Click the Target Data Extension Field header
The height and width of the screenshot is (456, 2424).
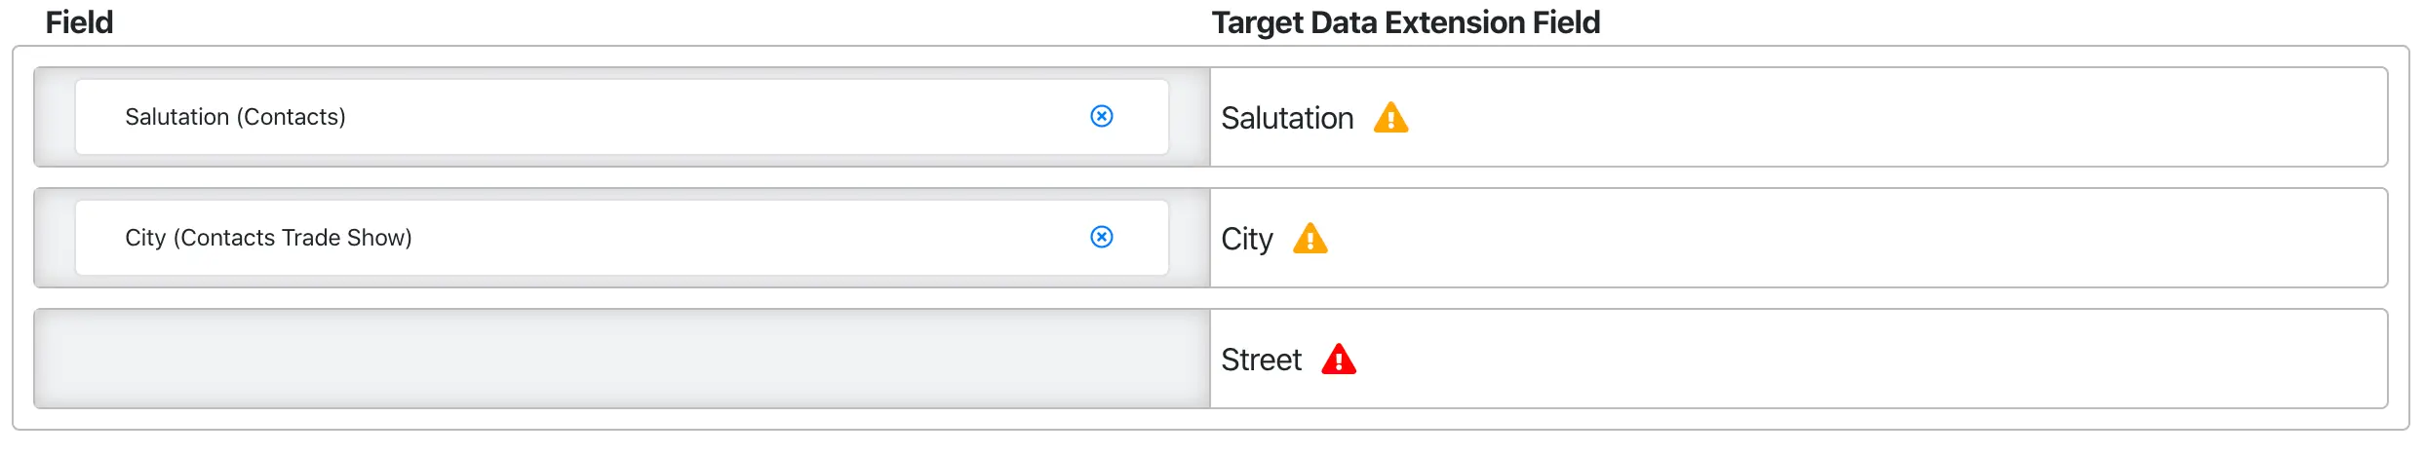coord(1405,22)
